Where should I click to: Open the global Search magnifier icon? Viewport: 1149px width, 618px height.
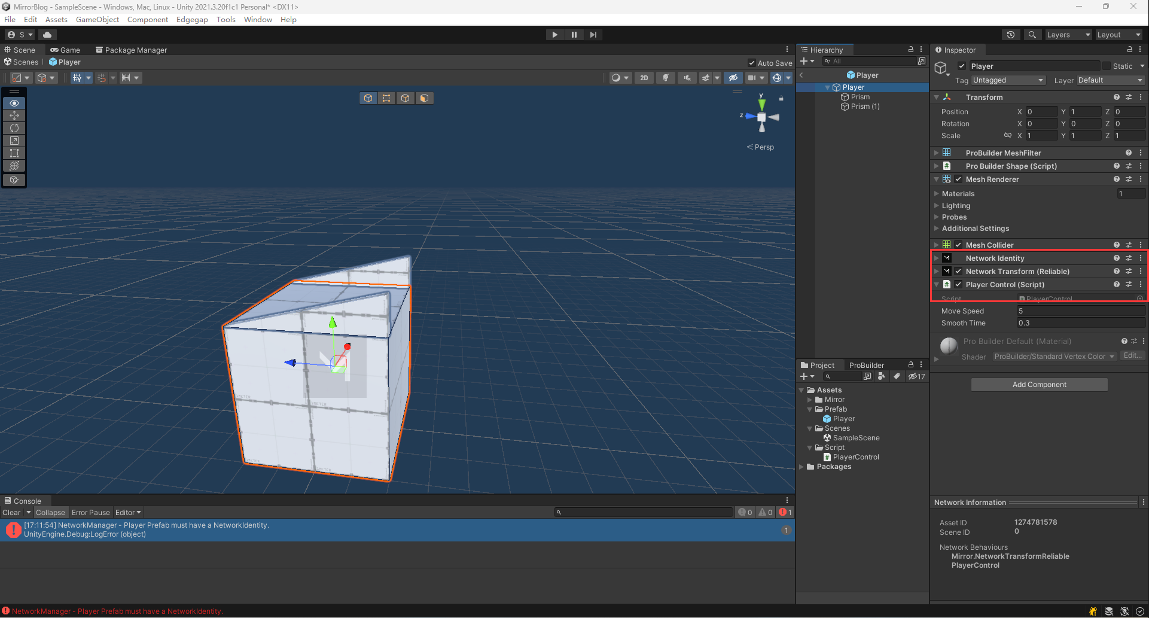1032,35
